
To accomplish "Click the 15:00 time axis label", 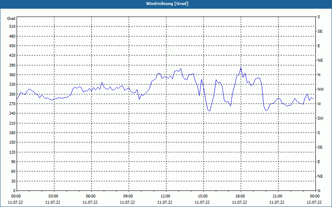I will click(x=203, y=196).
